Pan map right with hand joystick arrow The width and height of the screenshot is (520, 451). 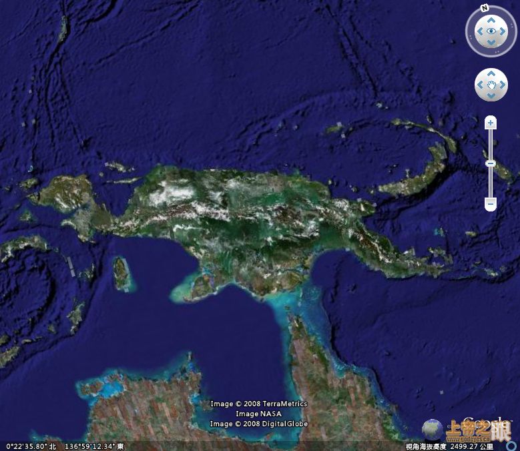click(x=503, y=85)
